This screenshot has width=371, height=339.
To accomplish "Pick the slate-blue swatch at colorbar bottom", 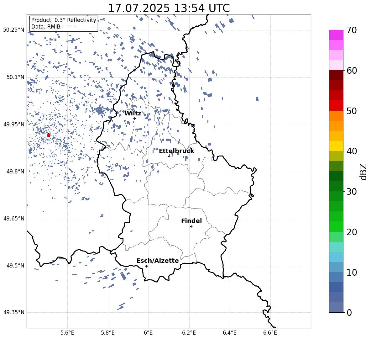I will (x=336, y=307).
